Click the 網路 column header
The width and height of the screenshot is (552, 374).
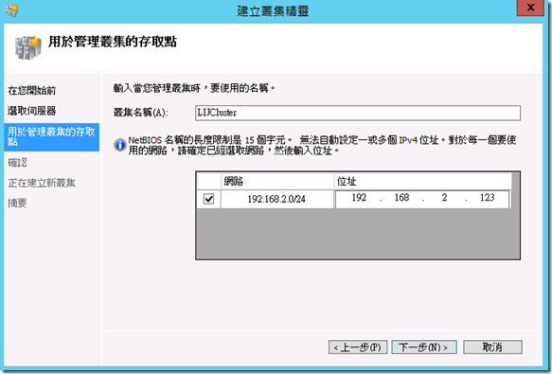coord(277,182)
